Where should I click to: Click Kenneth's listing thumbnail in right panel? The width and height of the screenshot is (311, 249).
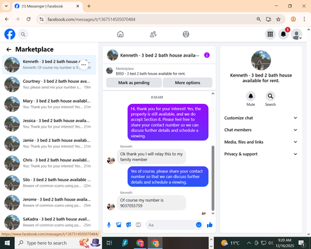tap(261, 60)
